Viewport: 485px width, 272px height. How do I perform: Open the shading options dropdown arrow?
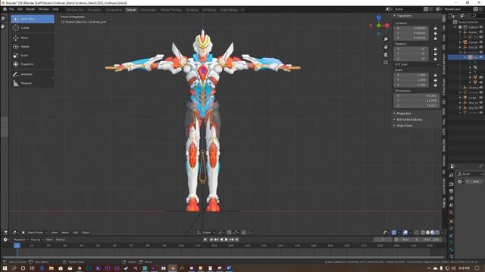[x=443, y=233]
